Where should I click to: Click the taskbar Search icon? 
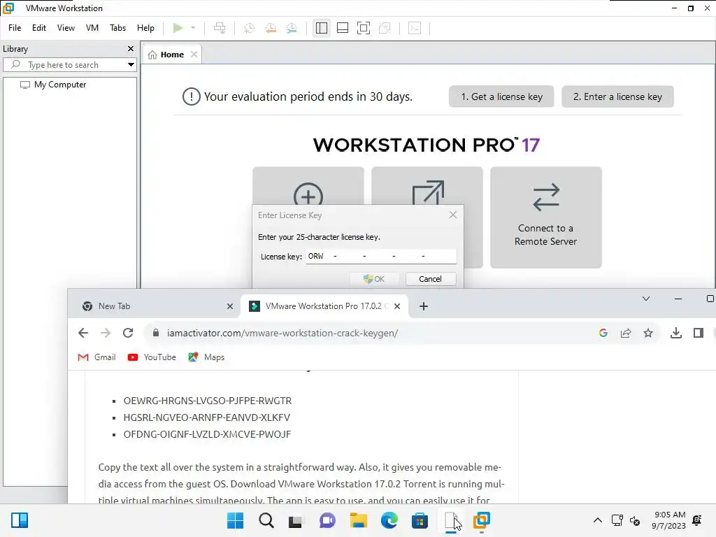tap(266, 520)
